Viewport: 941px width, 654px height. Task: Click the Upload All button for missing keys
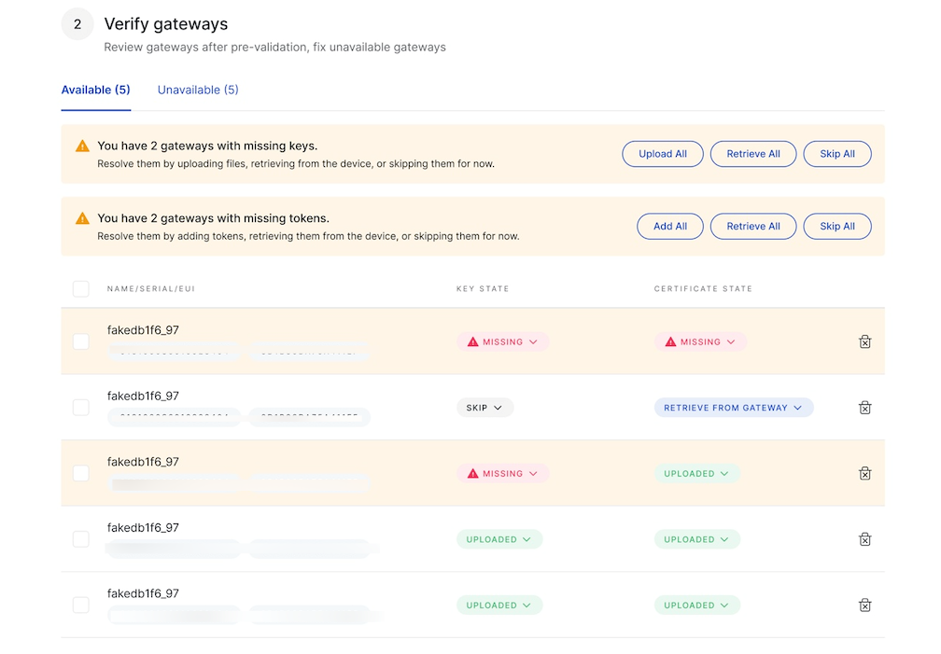coord(663,153)
